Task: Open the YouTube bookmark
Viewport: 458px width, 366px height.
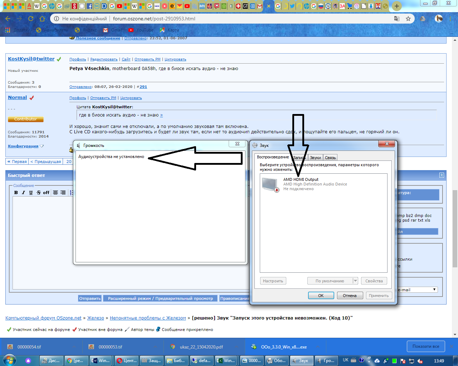Action: click(x=141, y=30)
